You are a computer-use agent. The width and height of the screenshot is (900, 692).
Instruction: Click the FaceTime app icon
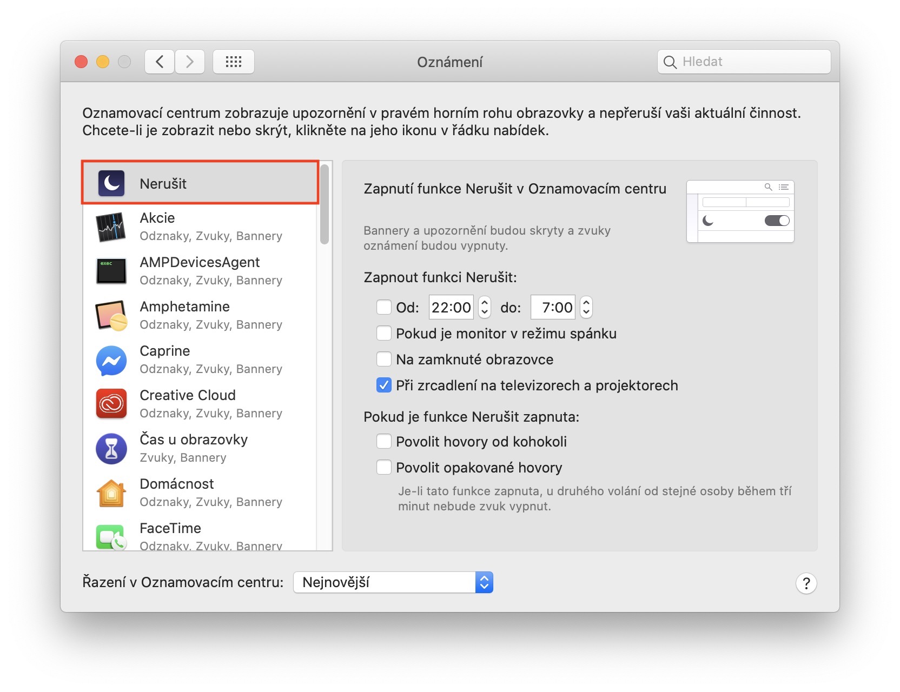[111, 537]
